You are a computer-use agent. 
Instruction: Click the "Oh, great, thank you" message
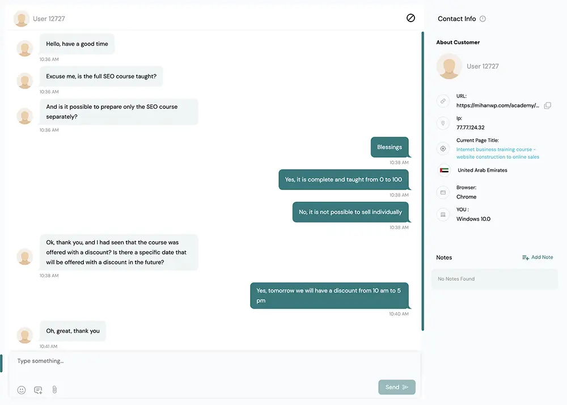pos(73,331)
